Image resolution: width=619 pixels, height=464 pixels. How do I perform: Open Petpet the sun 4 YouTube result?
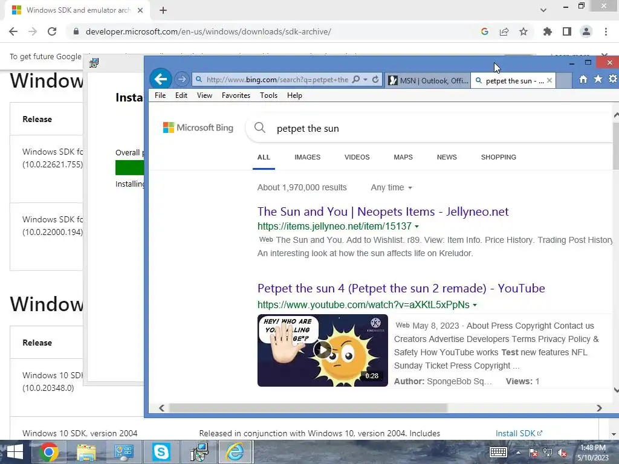401,288
